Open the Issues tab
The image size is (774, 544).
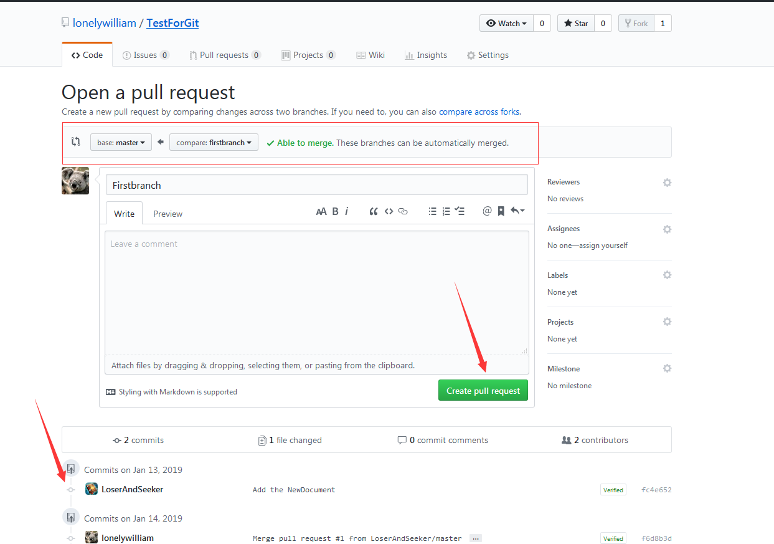(x=146, y=55)
